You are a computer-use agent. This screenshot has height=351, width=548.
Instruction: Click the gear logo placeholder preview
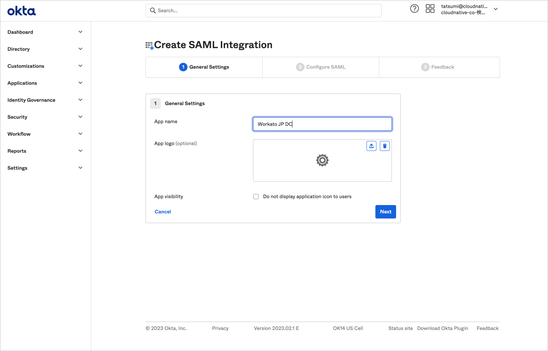coord(322,160)
